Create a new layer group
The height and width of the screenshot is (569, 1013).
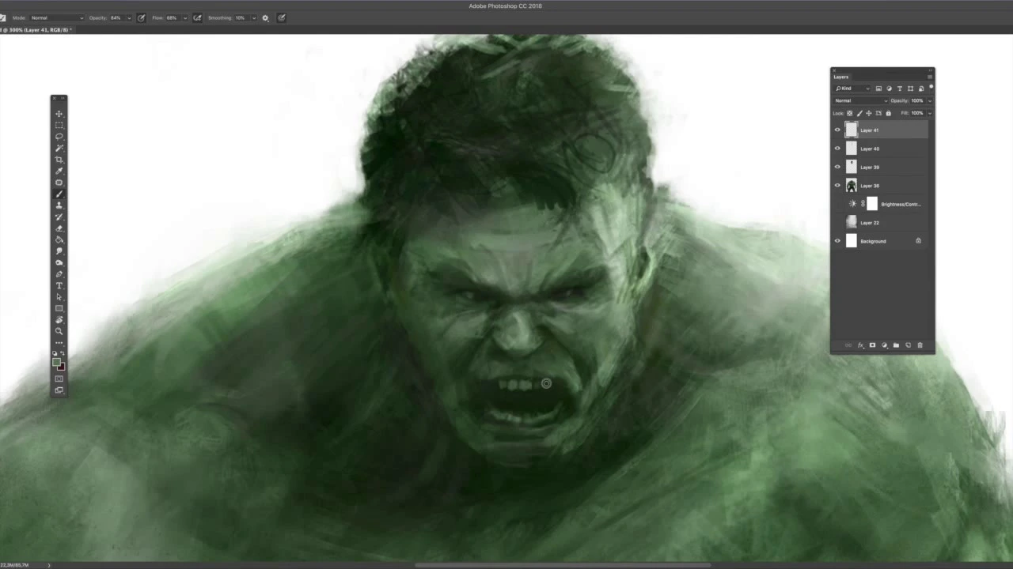tap(896, 345)
